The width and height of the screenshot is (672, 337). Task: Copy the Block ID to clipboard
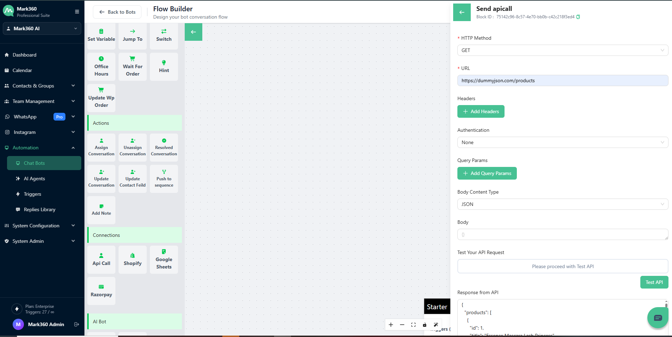(x=578, y=17)
